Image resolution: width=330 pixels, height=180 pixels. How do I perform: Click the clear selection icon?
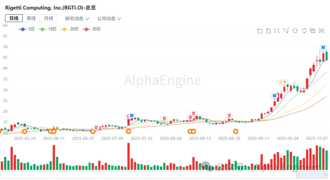click(x=321, y=31)
